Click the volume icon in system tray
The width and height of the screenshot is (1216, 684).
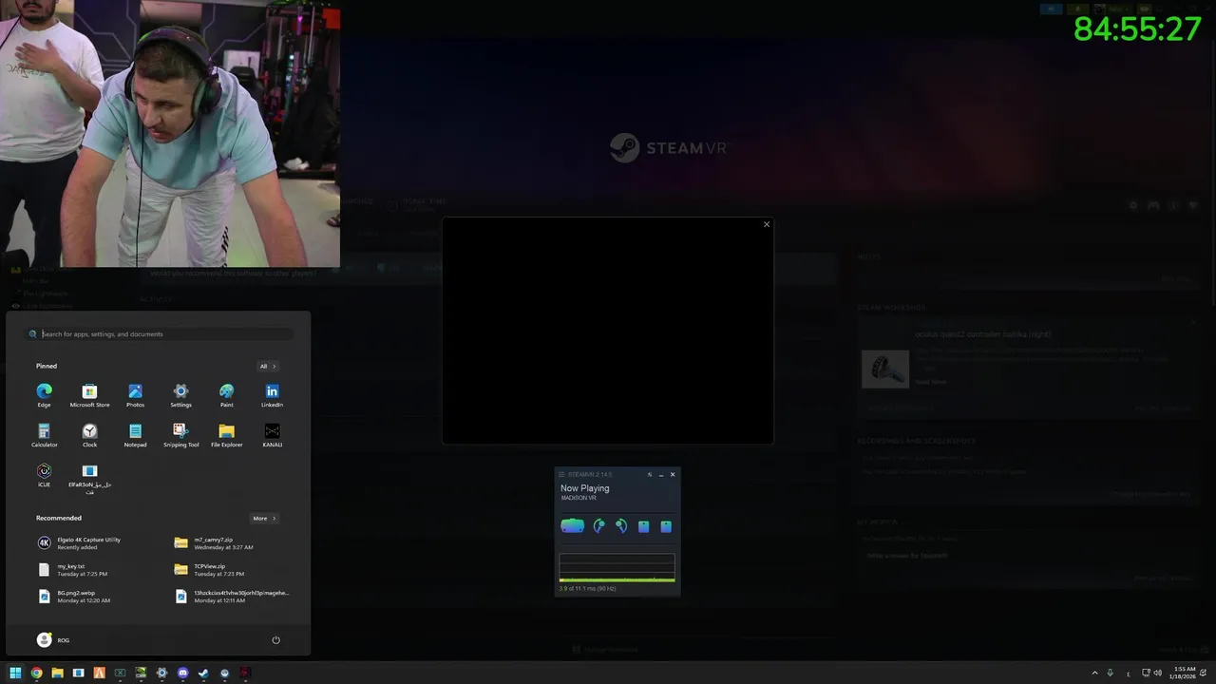pos(1157,673)
